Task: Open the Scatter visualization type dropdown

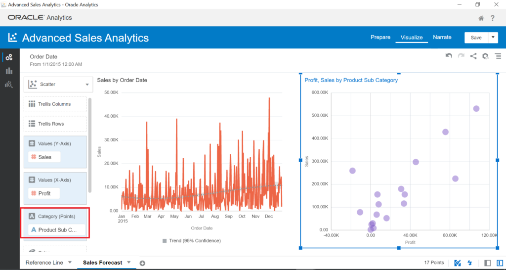Action: click(x=58, y=85)
